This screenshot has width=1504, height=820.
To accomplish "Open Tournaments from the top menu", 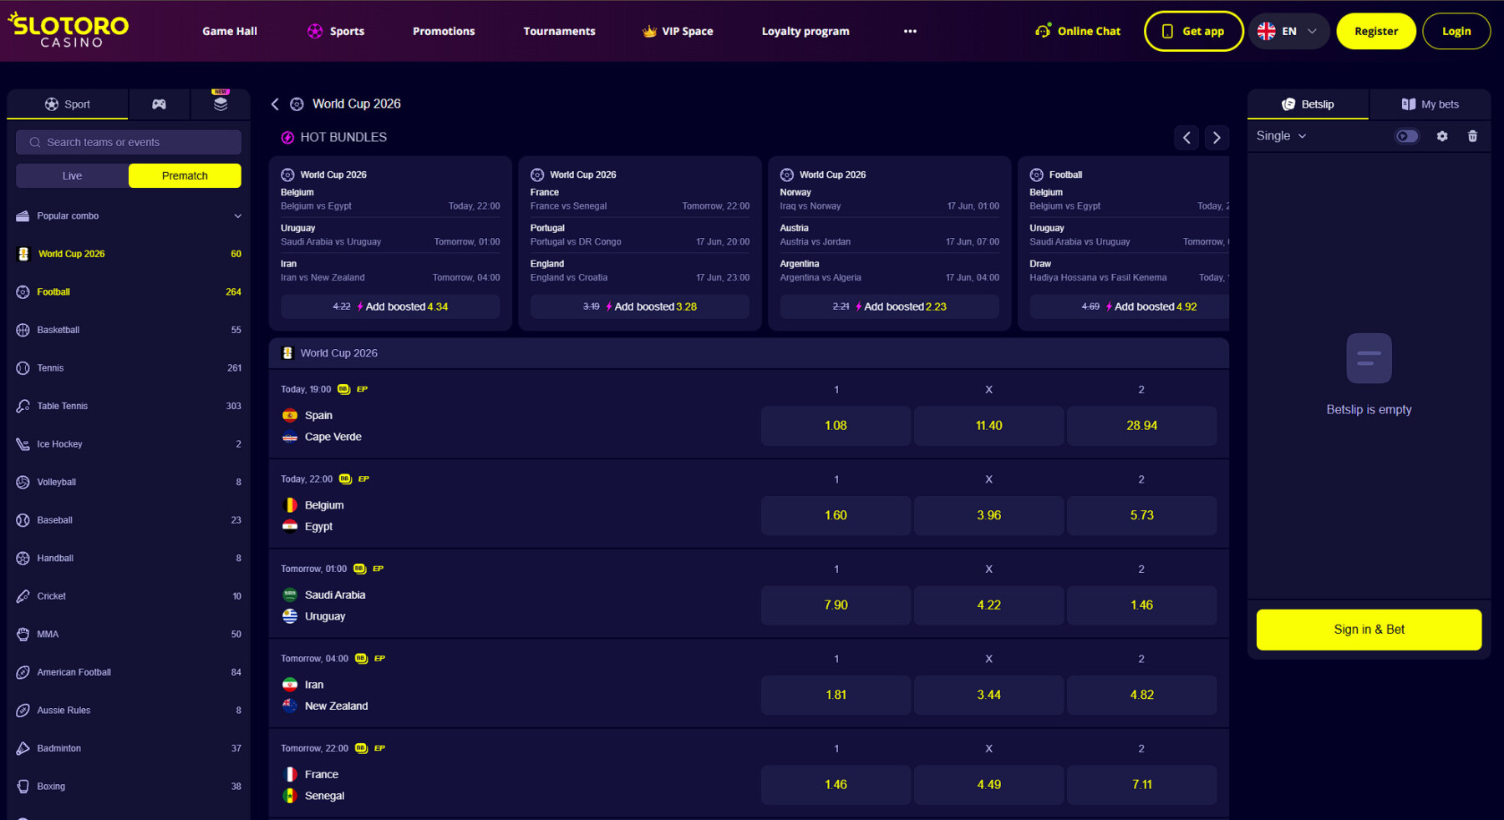I will [560, 32].
